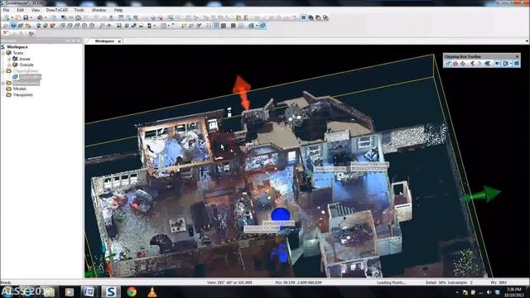
Task: Click the single left arrow in Clipping Box Toolbar
Action: point(473,64)
